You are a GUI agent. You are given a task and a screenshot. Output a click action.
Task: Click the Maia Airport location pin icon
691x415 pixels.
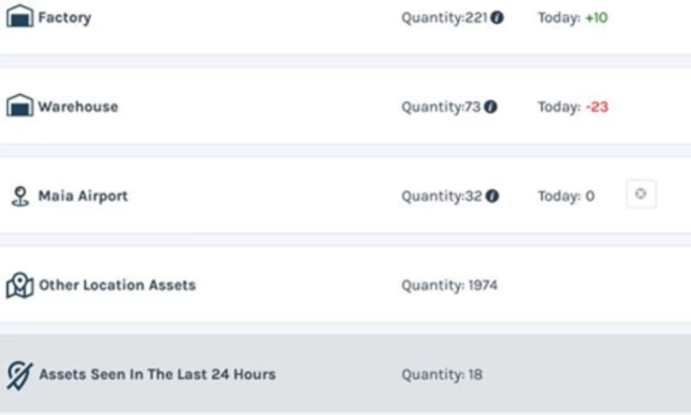(19, 196)
